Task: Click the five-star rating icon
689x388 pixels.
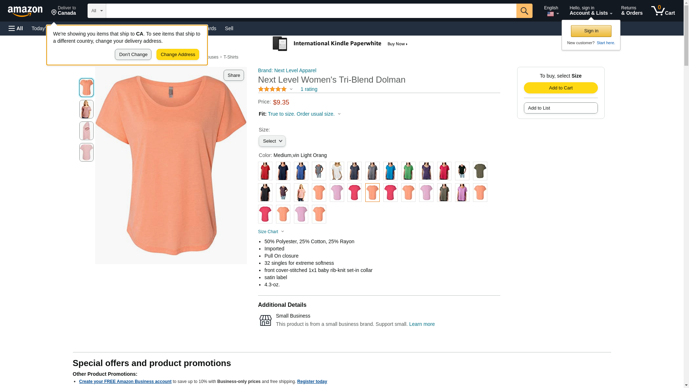Action: [272, 89]
